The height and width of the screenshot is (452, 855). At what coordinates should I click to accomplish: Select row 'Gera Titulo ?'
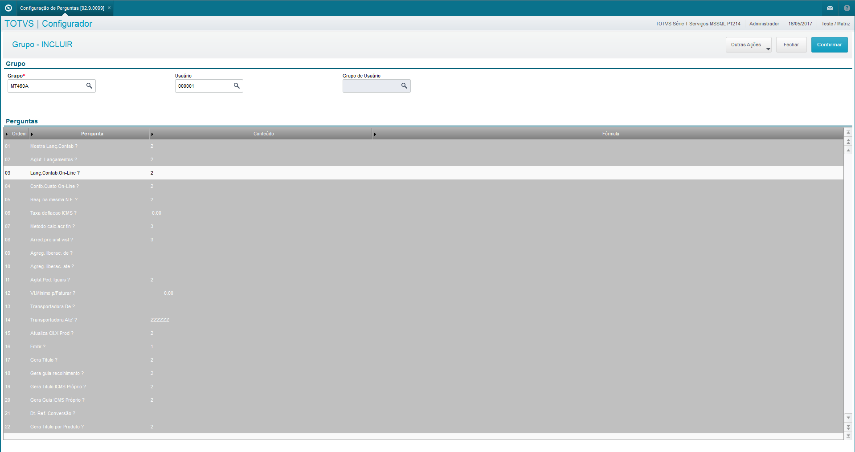[423, 360]
